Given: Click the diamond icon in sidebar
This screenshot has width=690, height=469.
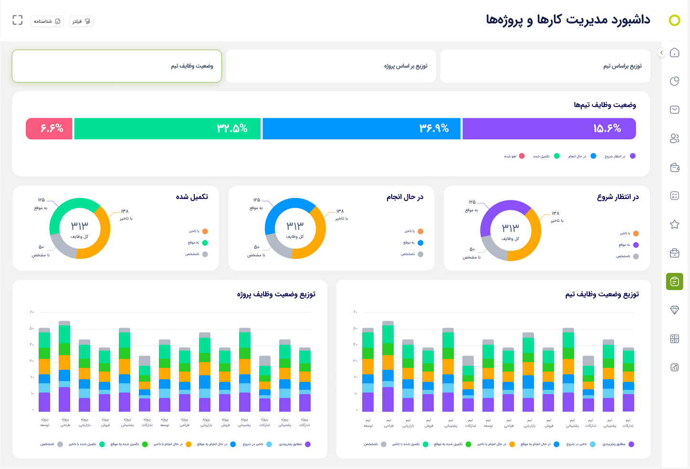Looking at the screenshot, I should (x=674, y=310).
